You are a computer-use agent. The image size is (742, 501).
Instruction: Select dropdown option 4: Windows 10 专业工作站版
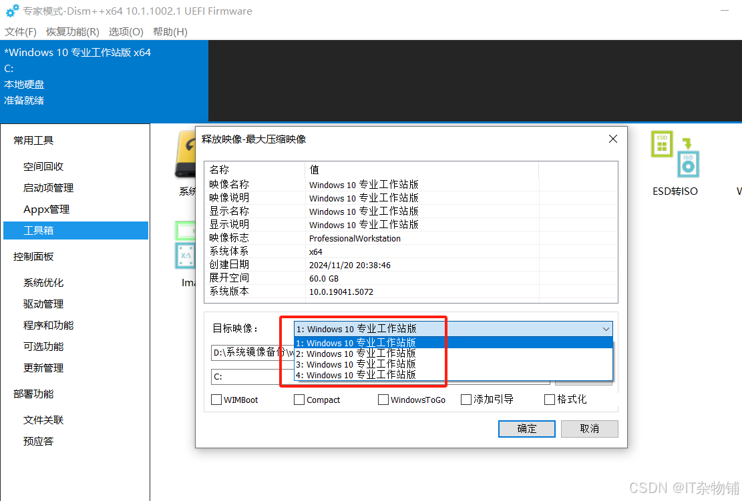[x=453, y=376]
